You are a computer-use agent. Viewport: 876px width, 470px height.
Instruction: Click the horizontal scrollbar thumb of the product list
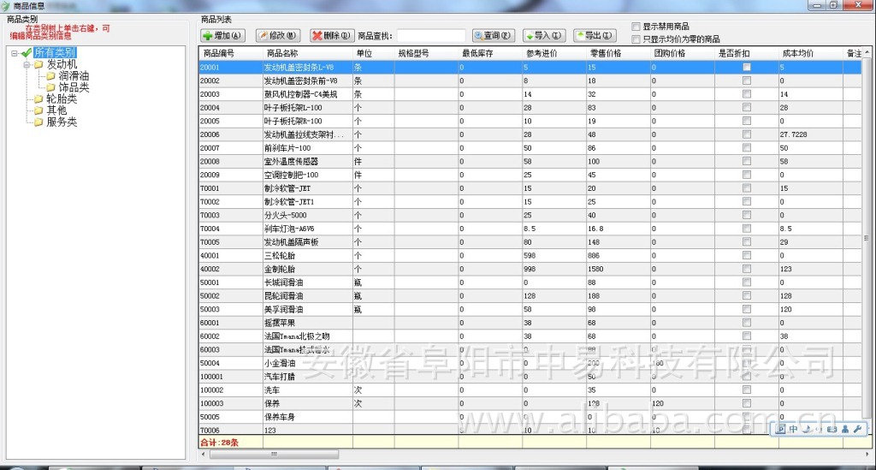click(x=274, y=455)
